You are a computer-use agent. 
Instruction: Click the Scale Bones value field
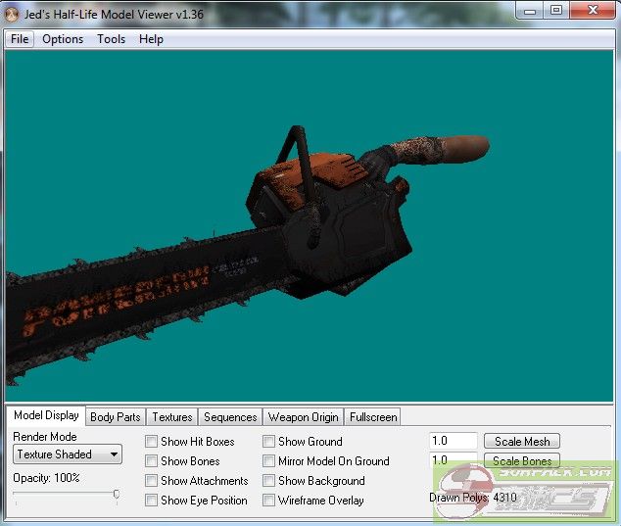pyautogui.click(x=454, y=460)
